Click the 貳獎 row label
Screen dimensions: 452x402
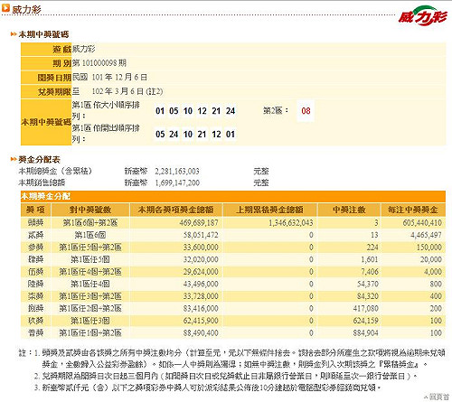tap(35, 235)
